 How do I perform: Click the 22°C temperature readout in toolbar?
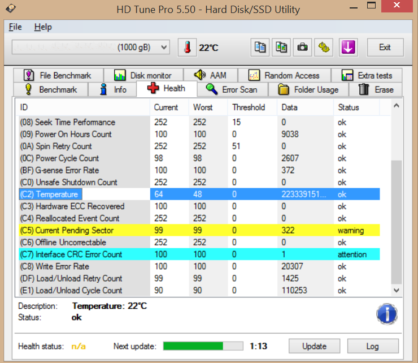coord(208,47)
